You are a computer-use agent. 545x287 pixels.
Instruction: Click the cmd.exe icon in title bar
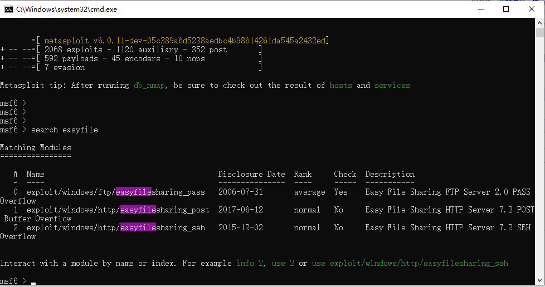[9, 9]
